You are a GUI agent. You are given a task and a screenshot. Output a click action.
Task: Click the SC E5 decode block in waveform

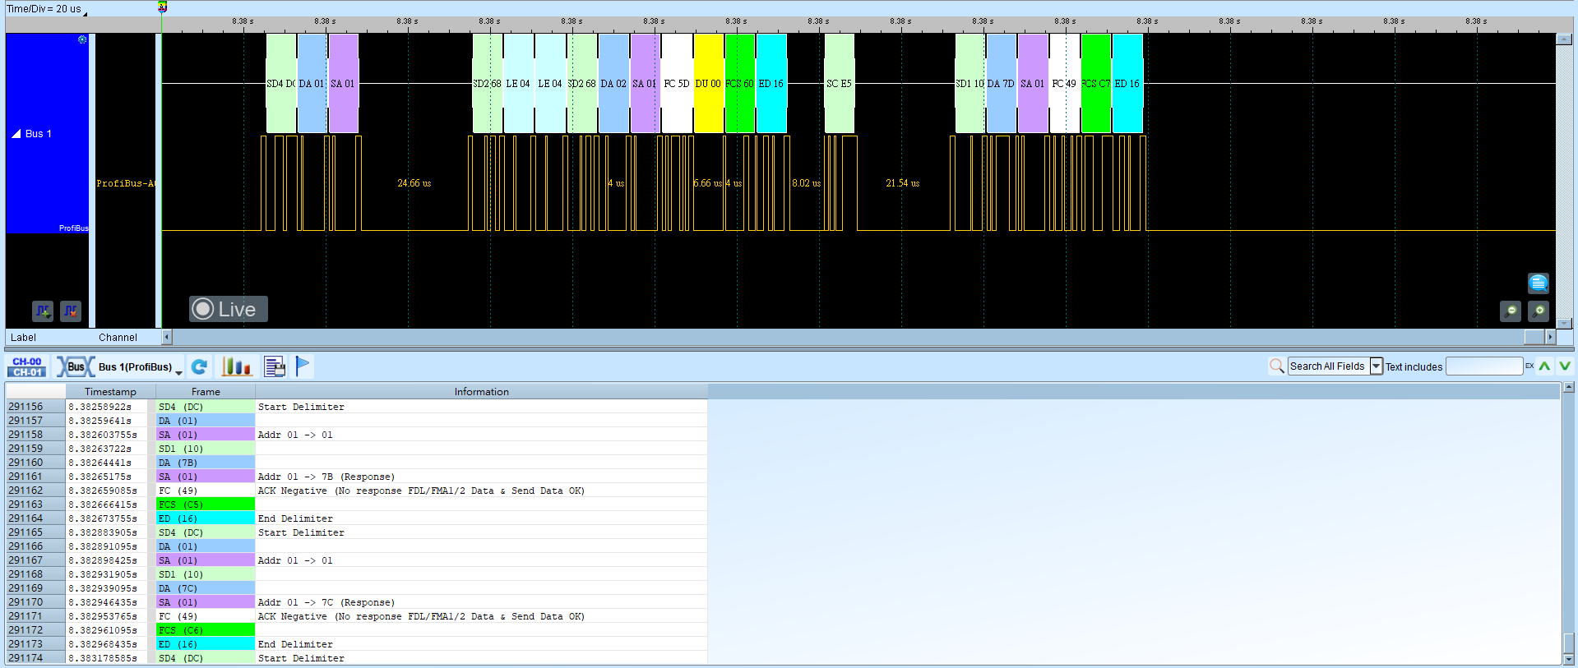pos(840,83)
